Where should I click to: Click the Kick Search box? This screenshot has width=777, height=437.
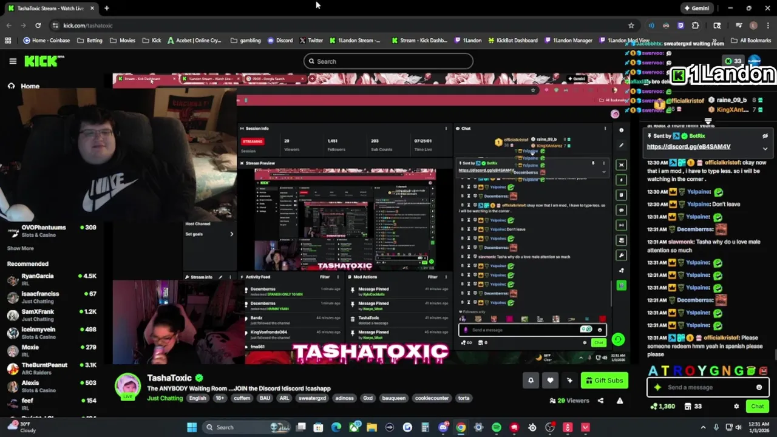[388, 61]
